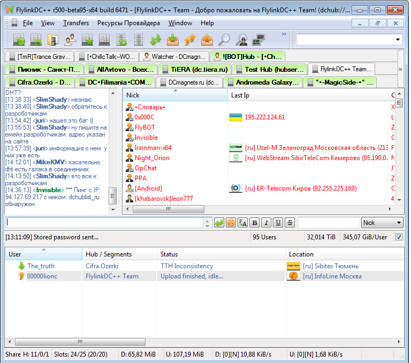Screen dimensions: 411x363
Task: Sort transfers by Hub / Segments column
Action: pos(119,254)
